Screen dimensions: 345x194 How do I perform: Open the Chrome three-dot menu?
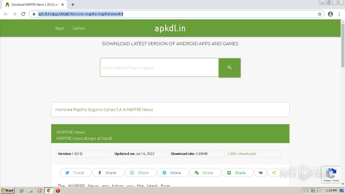click(x=339, y=14)
